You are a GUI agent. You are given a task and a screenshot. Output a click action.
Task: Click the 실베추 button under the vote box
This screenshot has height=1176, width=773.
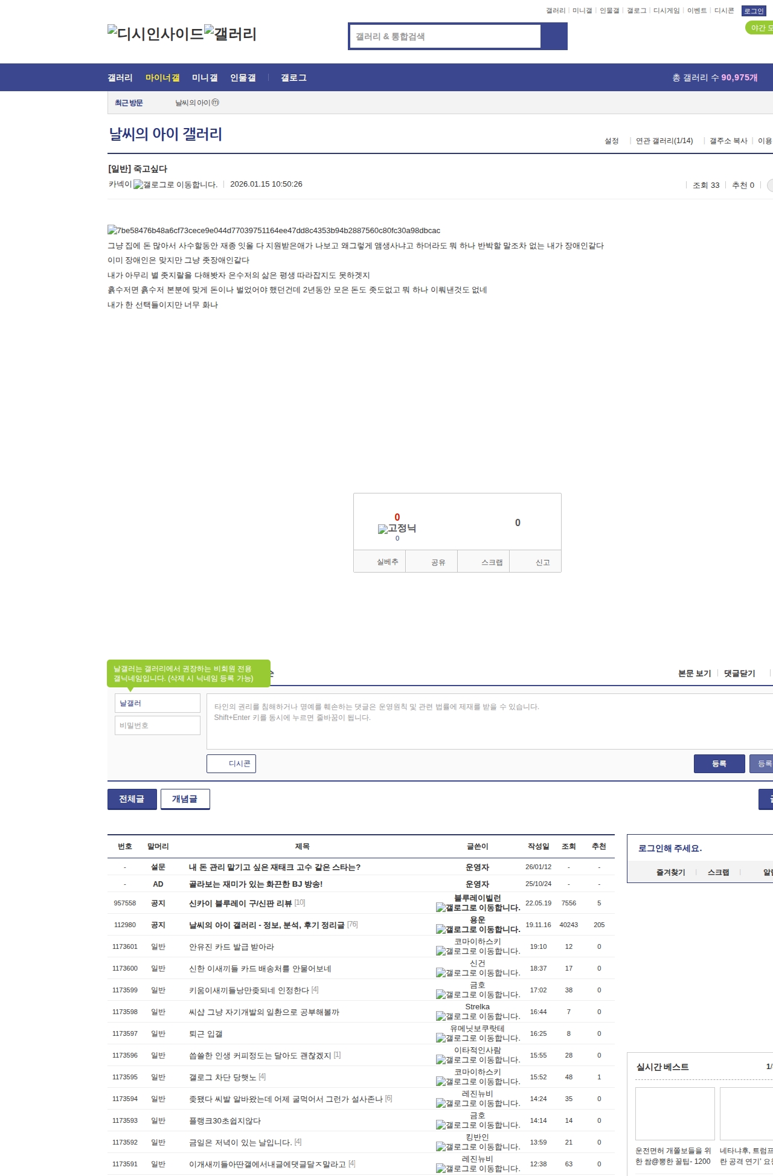(380, 562)
